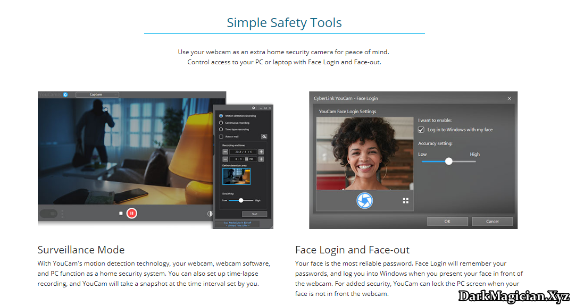Open e-mail settings icon next to Auto e-mail
Screen dimensions: 584x306
pos(264,137)
